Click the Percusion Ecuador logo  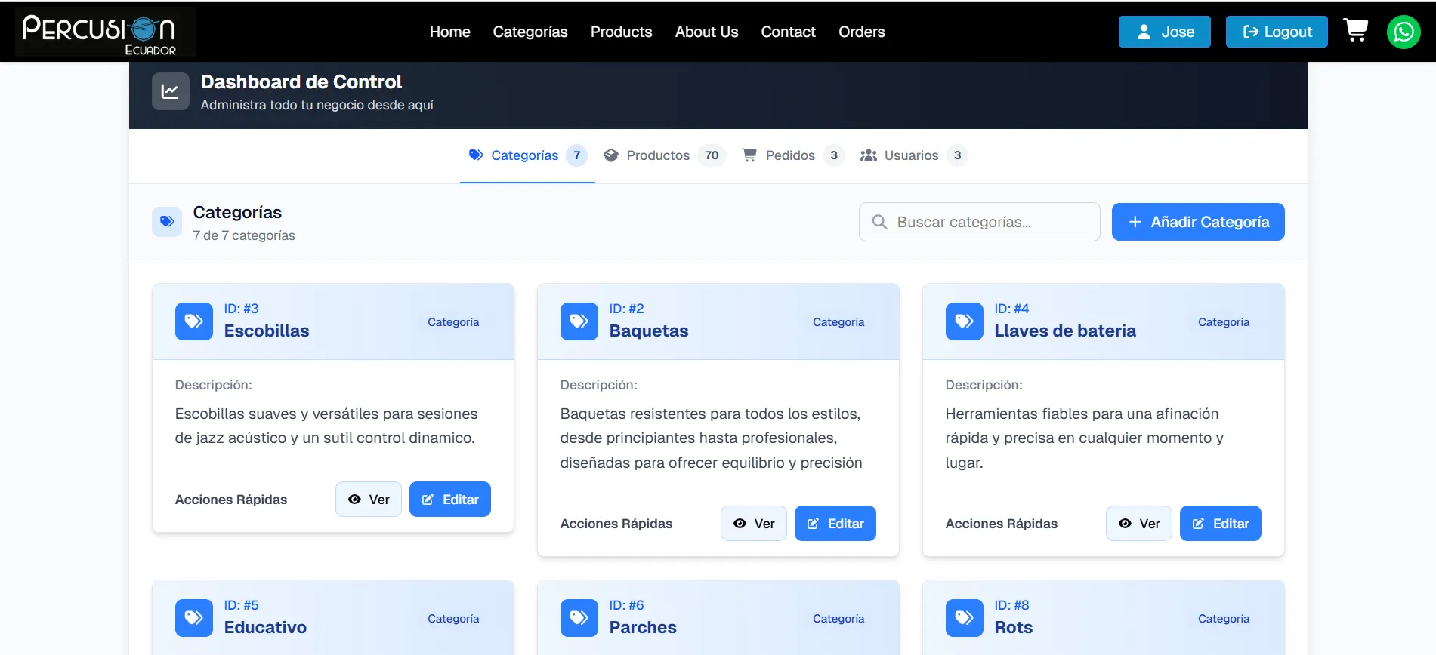pos(106,32)
